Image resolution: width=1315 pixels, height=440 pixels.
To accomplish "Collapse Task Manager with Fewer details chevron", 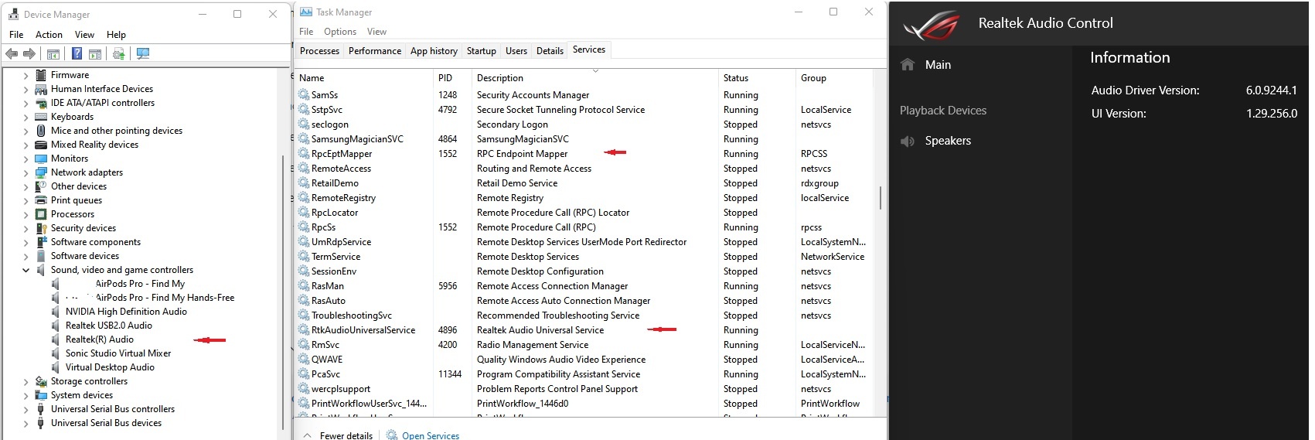I will pyautogui.click(x=308, y=435).
